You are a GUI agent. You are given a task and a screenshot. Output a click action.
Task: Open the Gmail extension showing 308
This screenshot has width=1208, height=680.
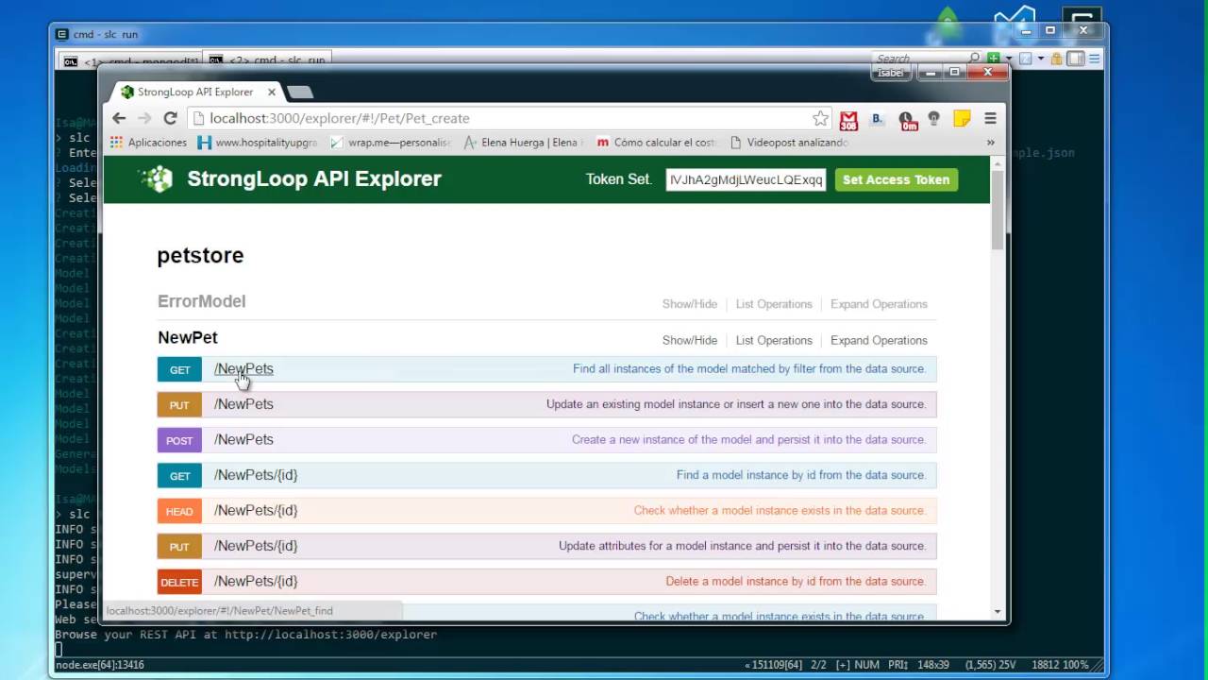pos(848,120)
